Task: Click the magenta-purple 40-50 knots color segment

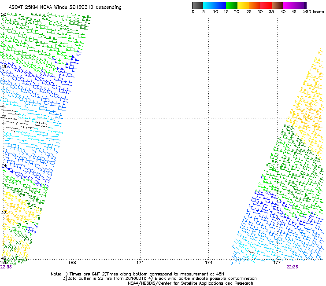Action: coord(295,5)
